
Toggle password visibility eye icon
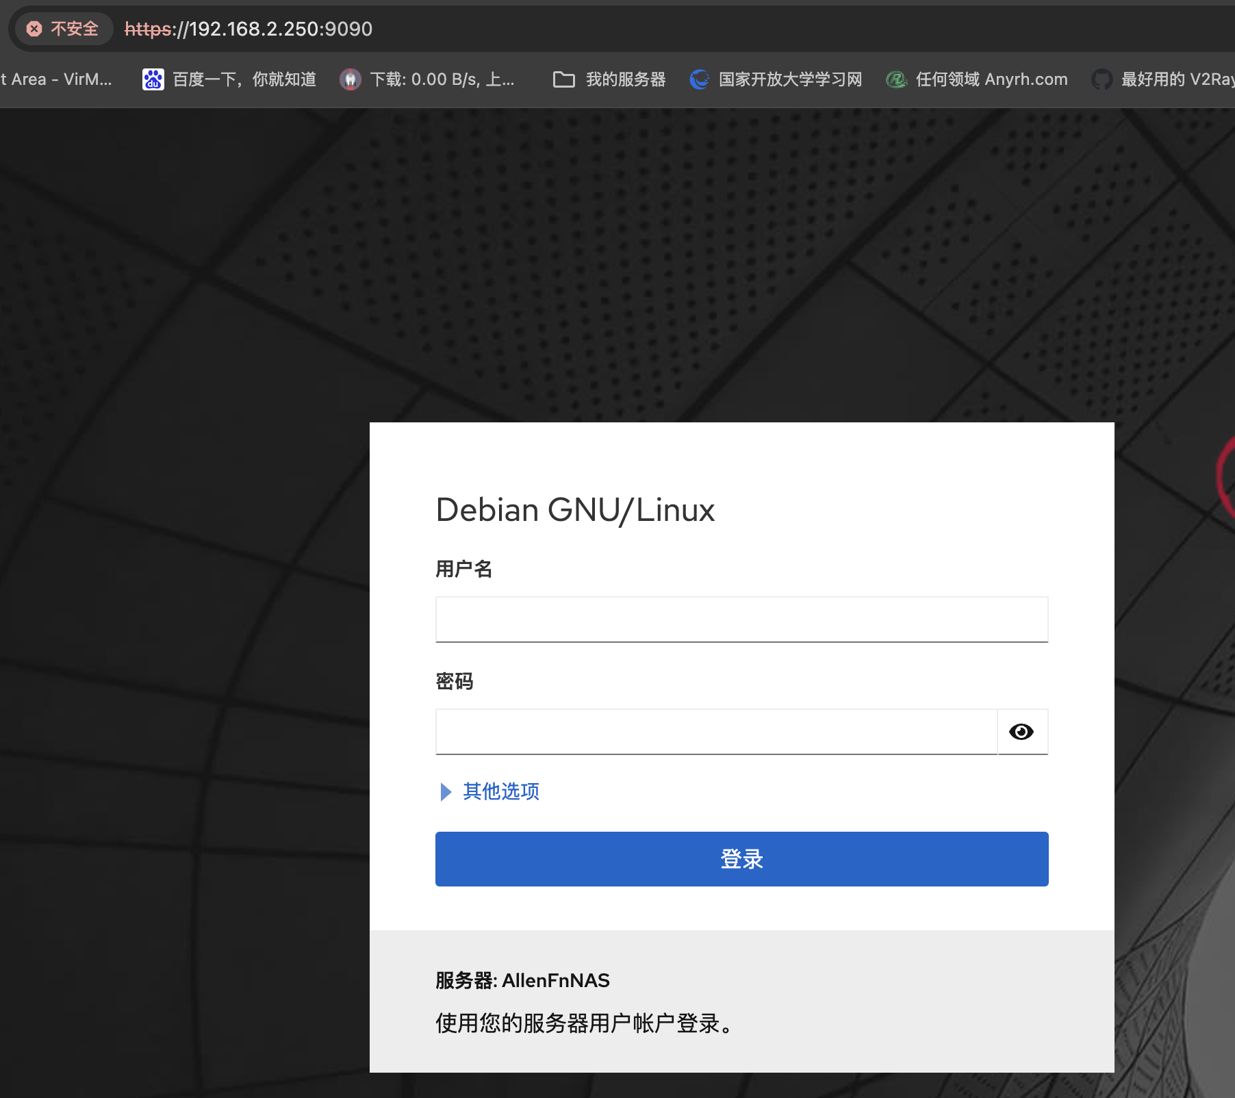(x=1021, y=732)
